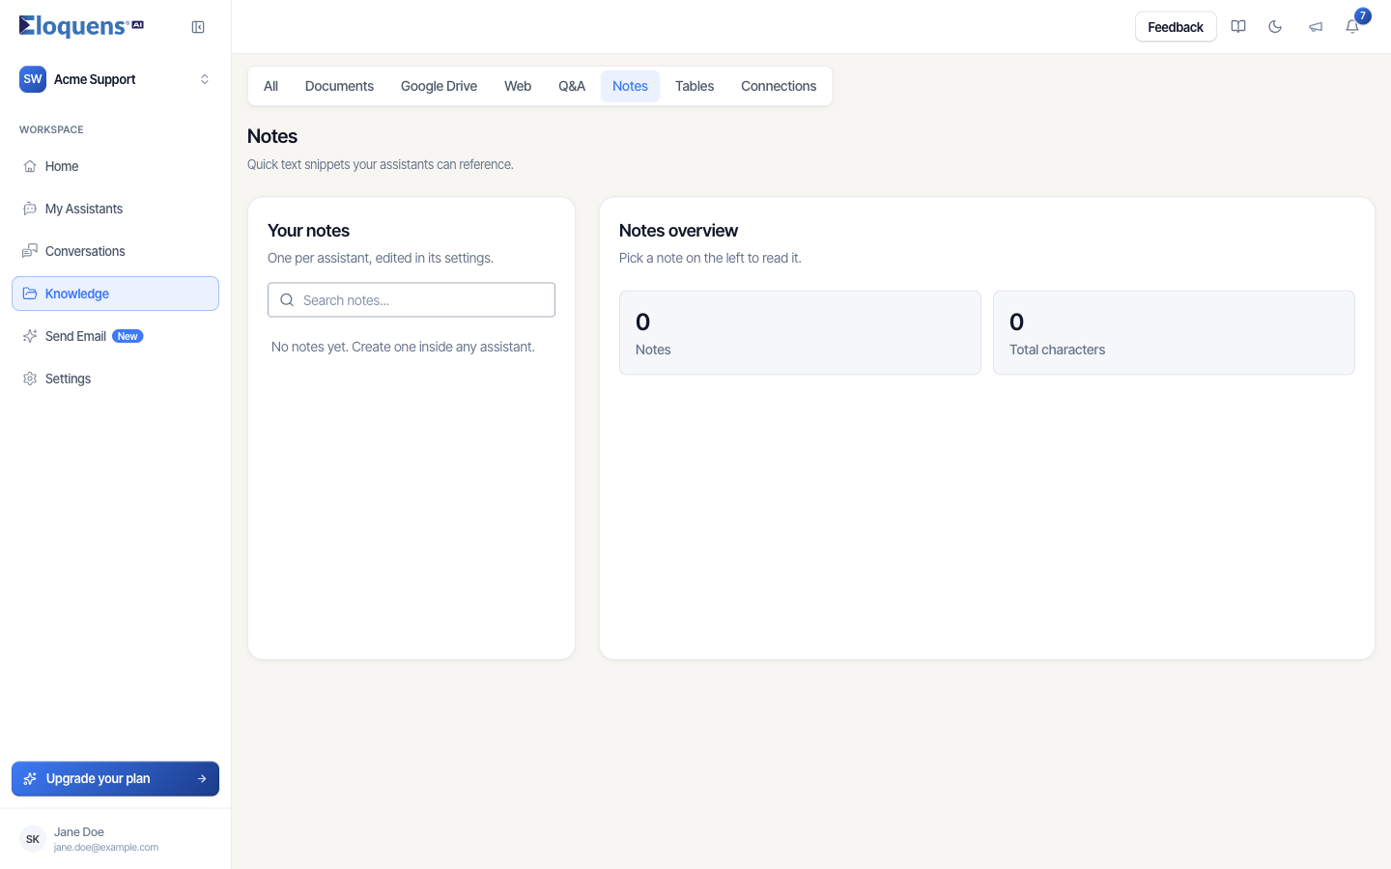This screenshot has height=869, width=1391.
Task: Click the My Assistants bot icon
Action: pos(30,209)
